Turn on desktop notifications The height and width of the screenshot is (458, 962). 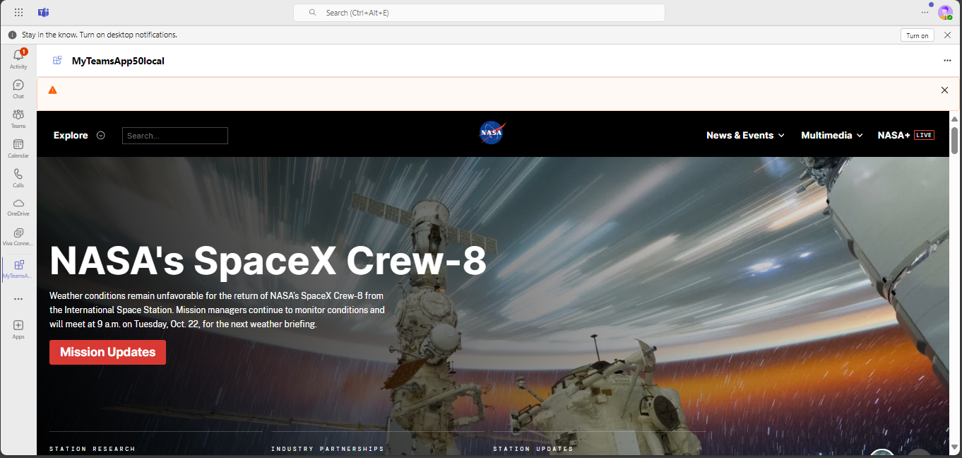click(918, 35)
